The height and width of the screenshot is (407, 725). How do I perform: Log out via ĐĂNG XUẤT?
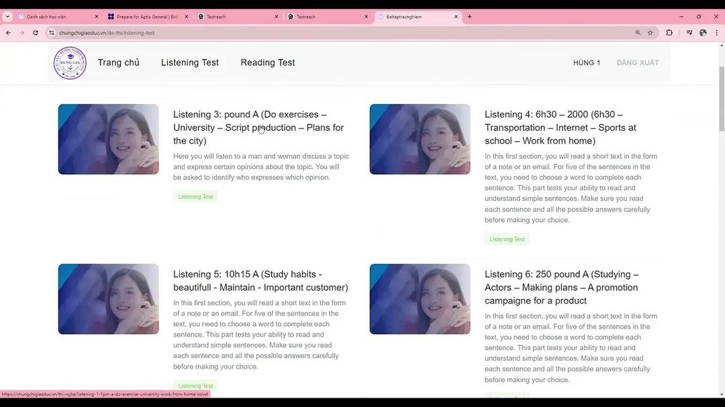(x=638, y=63)
